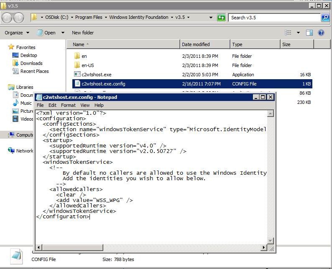Image resolution: width=332 pixels, height=269 pixels.
Task: Sort by Date modified column header
Action: click(196, 44)
